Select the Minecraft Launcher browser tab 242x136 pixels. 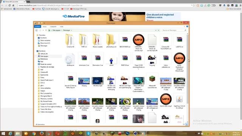point(13,2)
